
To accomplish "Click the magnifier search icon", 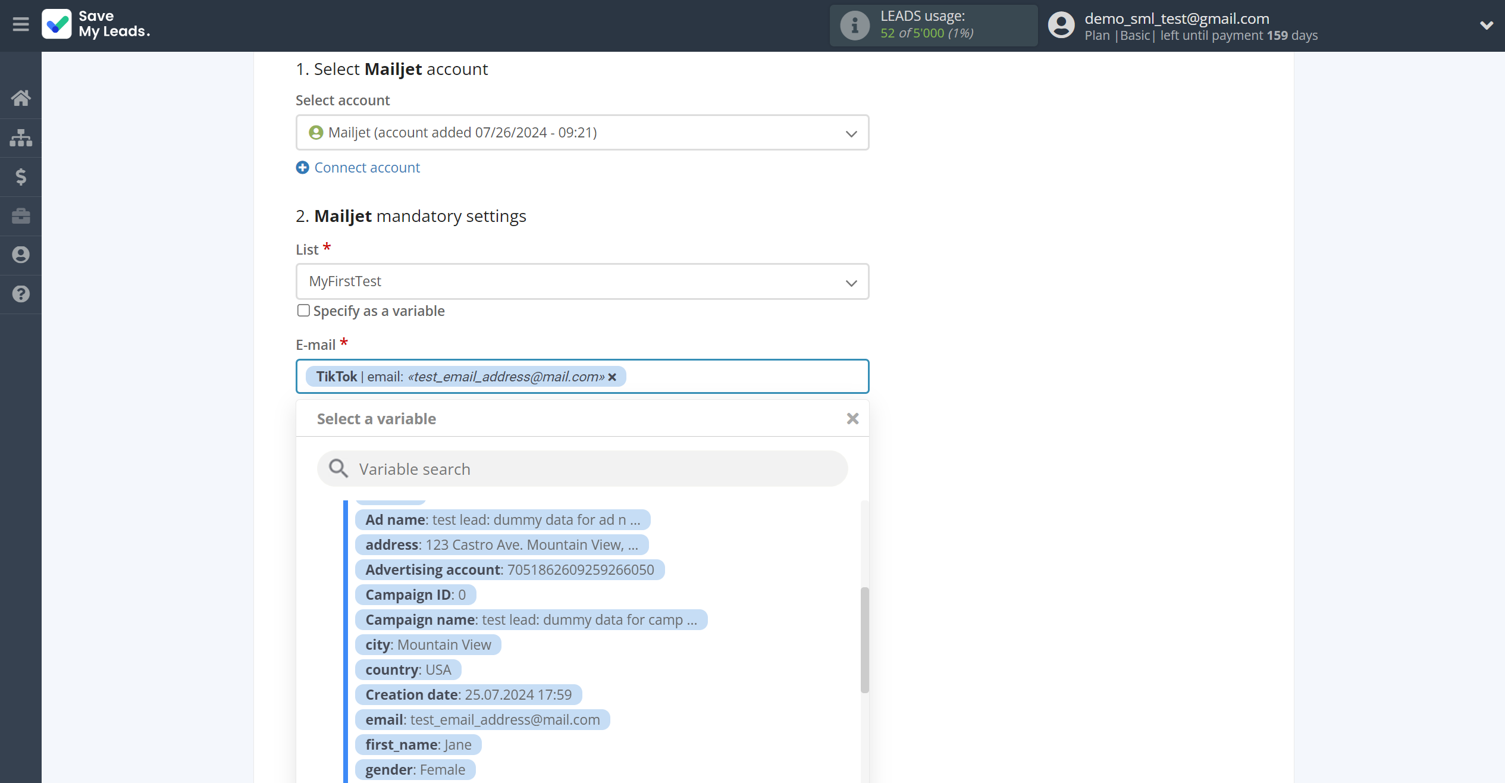I will click(338, 469).
